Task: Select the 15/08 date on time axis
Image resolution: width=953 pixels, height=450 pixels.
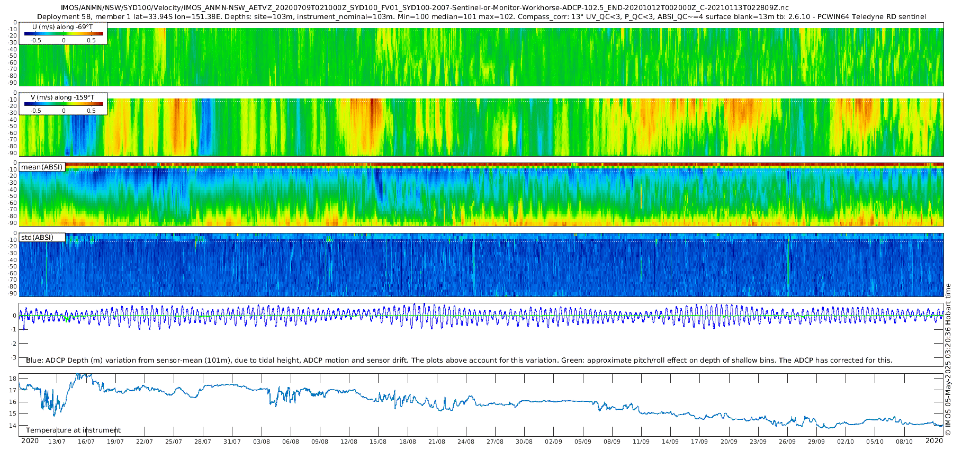Action: click(378, 442)
